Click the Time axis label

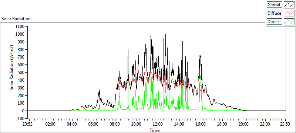click(x=154, y=130)
